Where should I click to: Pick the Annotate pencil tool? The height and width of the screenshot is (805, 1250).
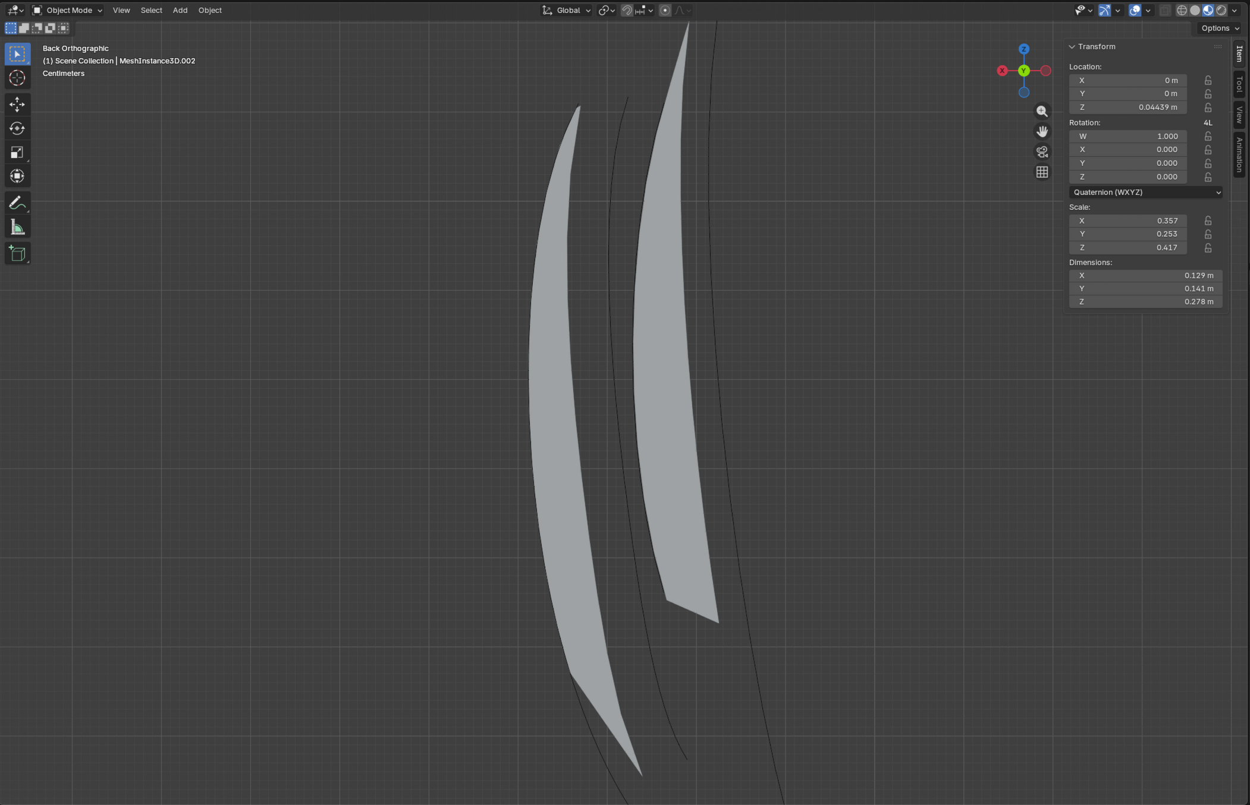tap(17, 203)
